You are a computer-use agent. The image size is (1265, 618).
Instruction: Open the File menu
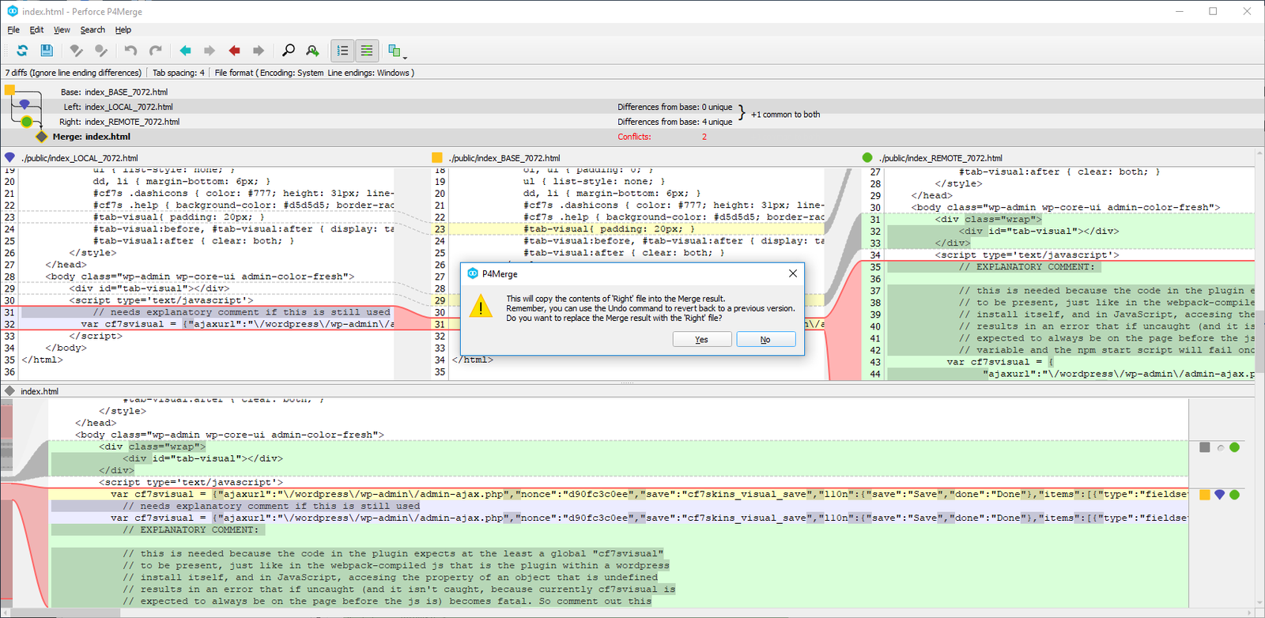[13, 30]
